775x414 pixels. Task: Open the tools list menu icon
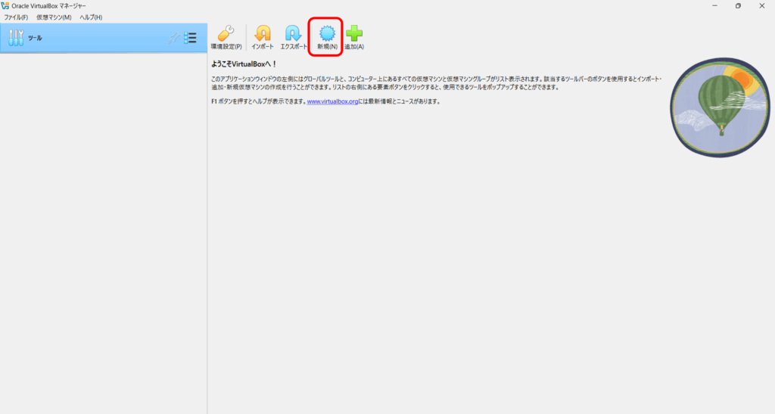click(x=190, y=38)
